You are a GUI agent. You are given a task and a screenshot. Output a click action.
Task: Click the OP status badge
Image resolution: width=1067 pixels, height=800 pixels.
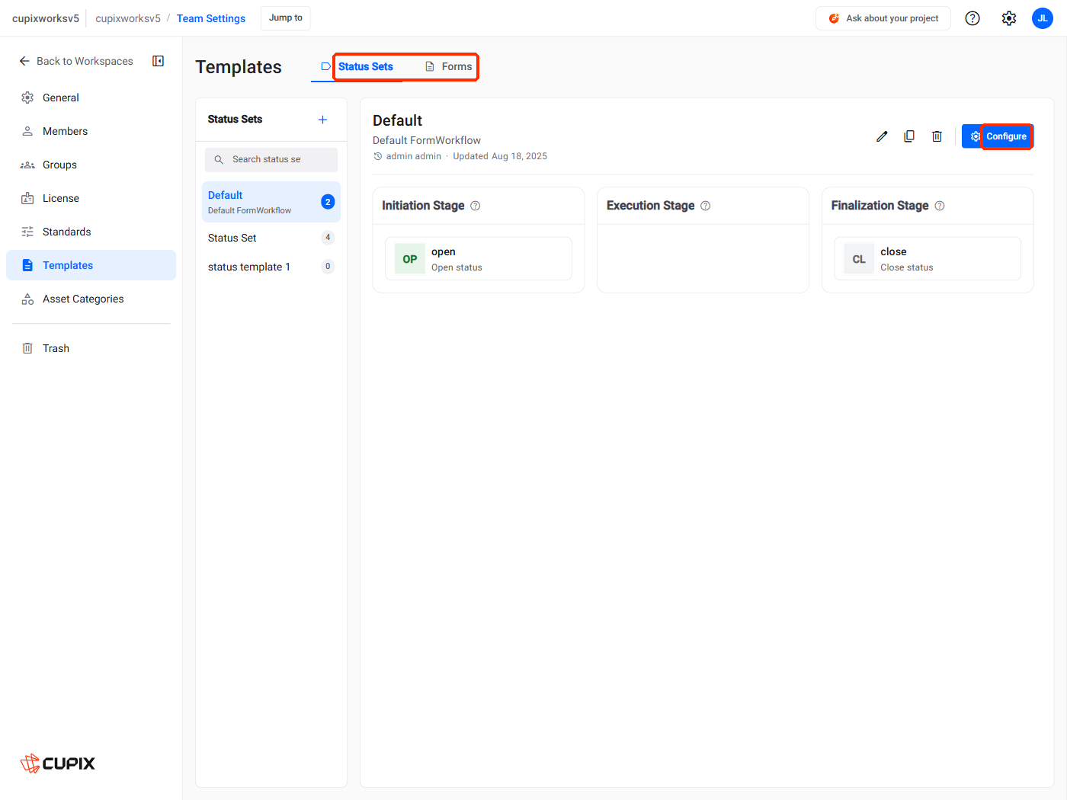coord(410,259)
